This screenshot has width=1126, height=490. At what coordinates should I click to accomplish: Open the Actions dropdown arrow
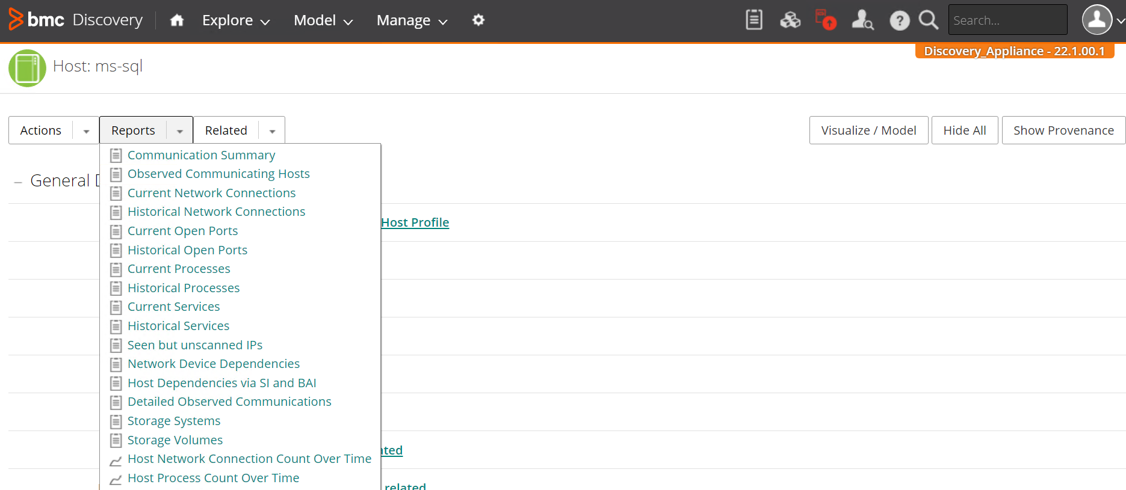tap(86, 130)
